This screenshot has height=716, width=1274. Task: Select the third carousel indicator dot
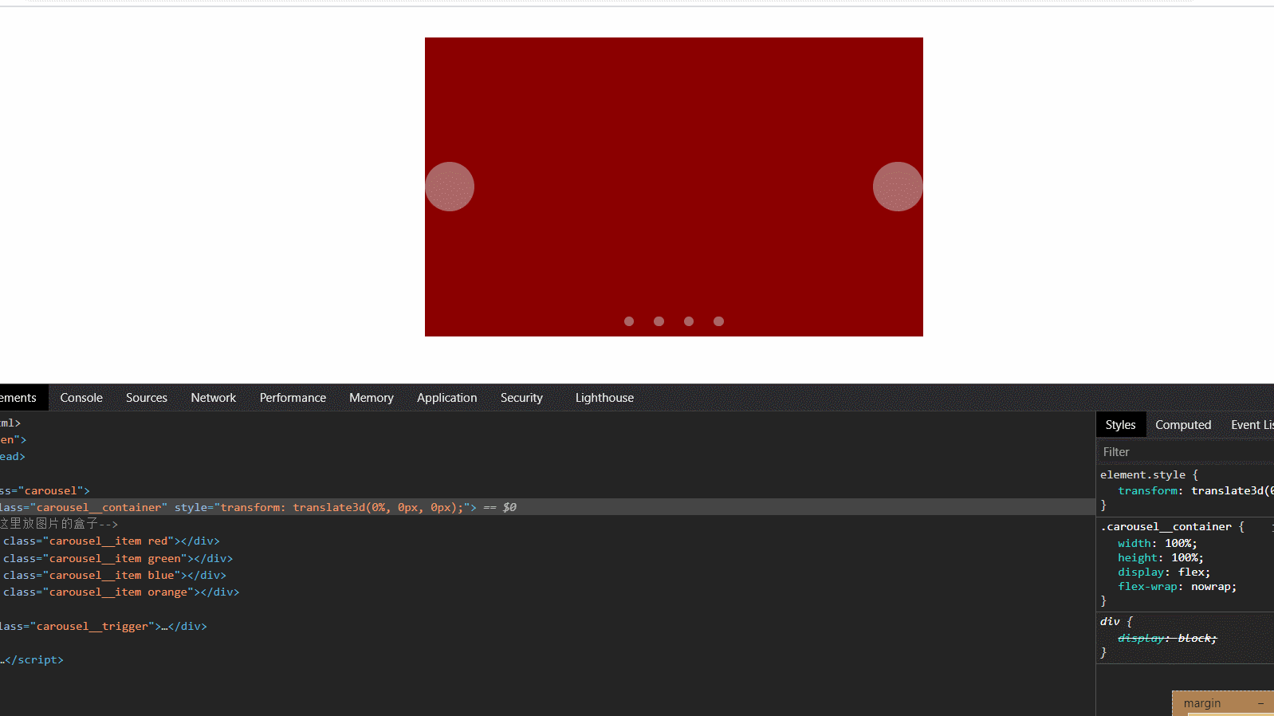coord(689,321)
